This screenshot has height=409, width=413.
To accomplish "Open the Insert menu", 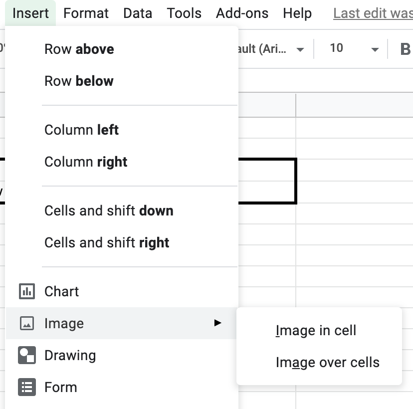I will 31,13.
